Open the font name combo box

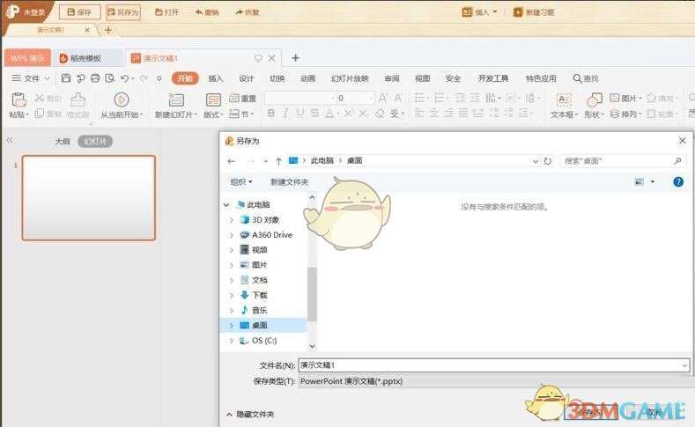tap(300, 98)
